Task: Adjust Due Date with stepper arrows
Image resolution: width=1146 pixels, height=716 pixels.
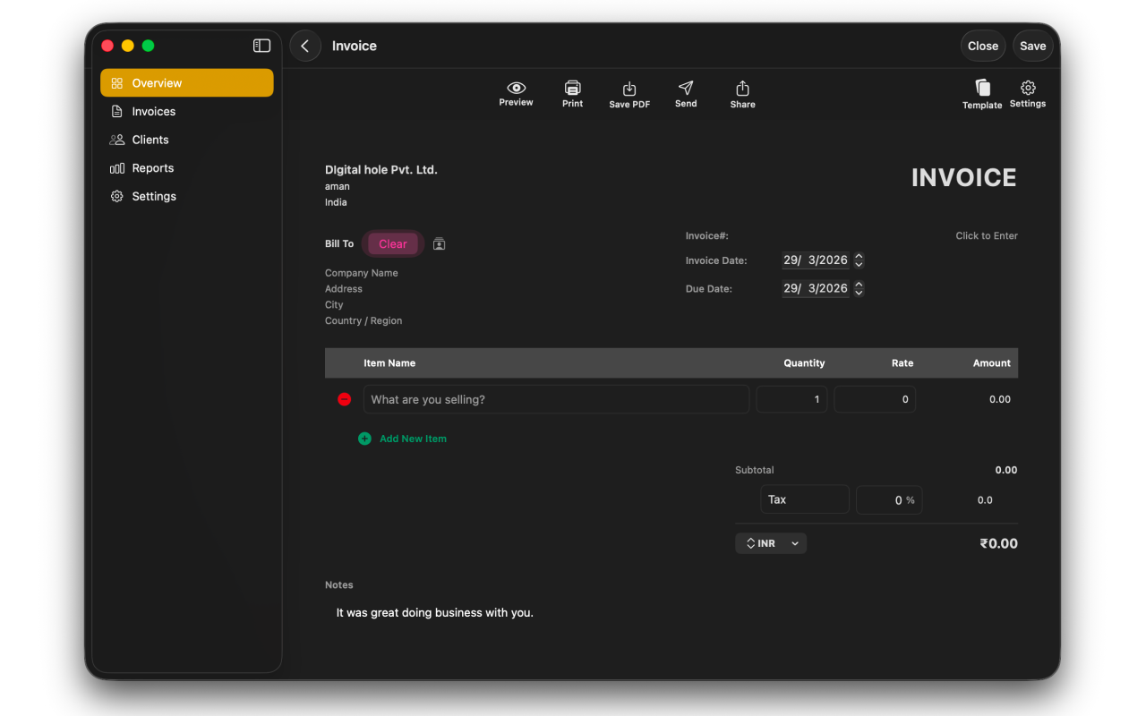Action: tap(859, 288)
